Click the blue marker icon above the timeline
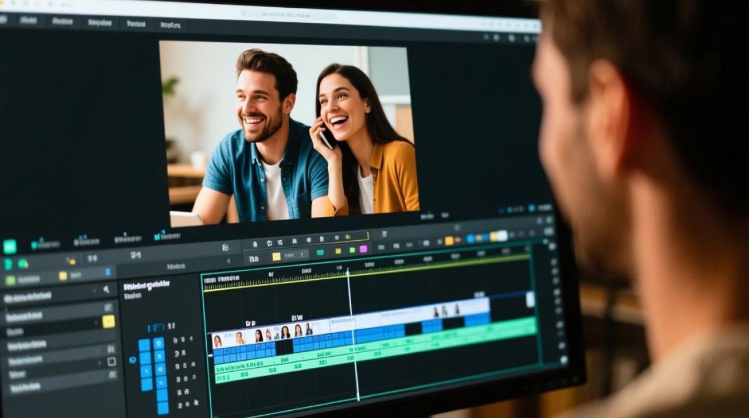Image resolution: width=749 pixels, height=418 pixels. pos(471,239)
